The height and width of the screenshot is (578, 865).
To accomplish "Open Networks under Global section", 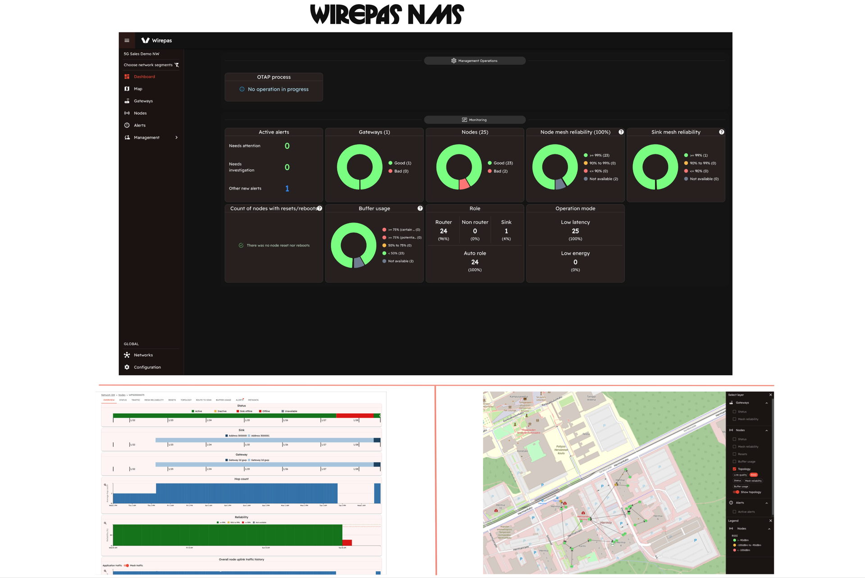I will tap(143, 355).
